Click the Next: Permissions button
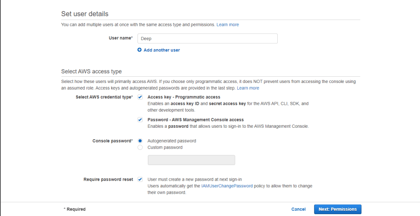420x216 pixels. (337, 209)
